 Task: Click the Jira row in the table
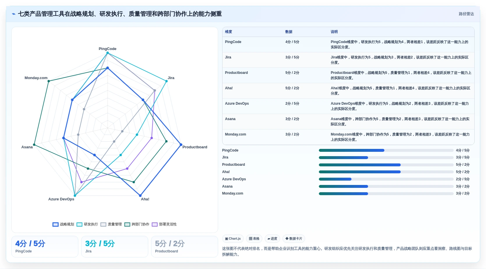point(348,60)
